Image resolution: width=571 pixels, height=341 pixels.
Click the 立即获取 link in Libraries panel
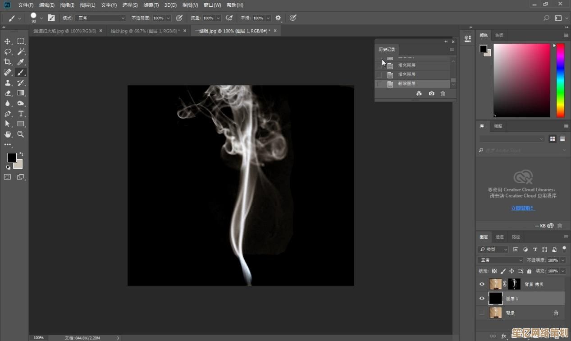[523, 208]
